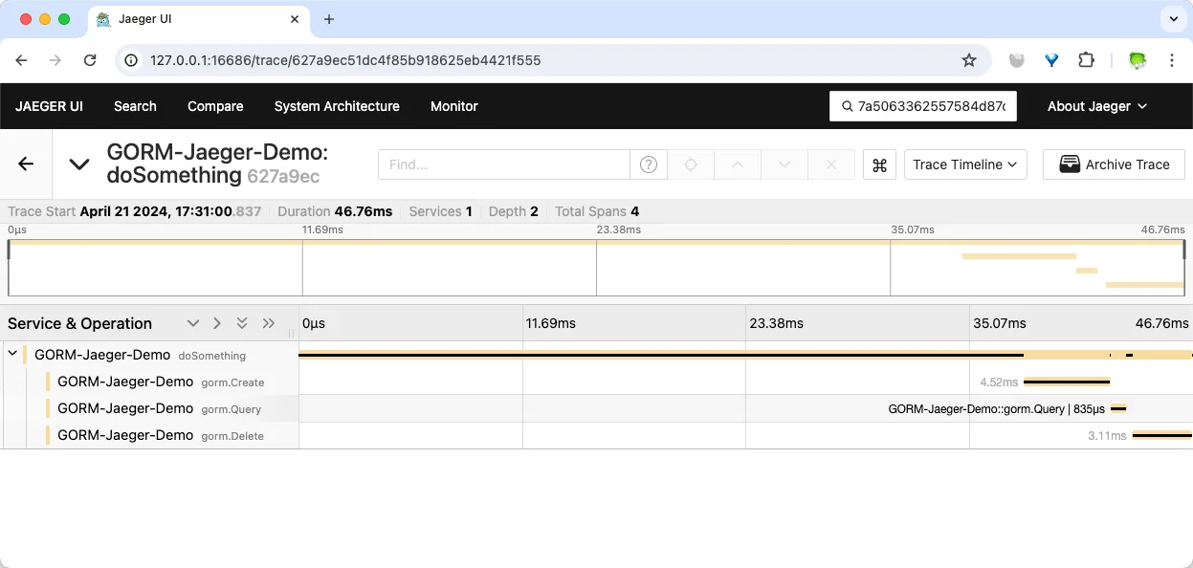Click the Find search input field
Image resolution: width=1193 pixels, height=568 pixels.
503,164
